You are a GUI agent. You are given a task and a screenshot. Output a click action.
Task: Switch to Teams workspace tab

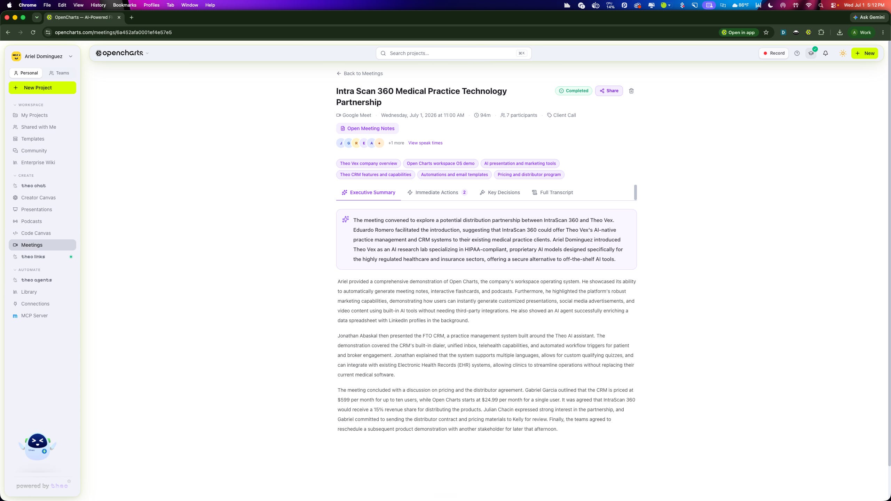pyautogui.click(x=59, y=73)
